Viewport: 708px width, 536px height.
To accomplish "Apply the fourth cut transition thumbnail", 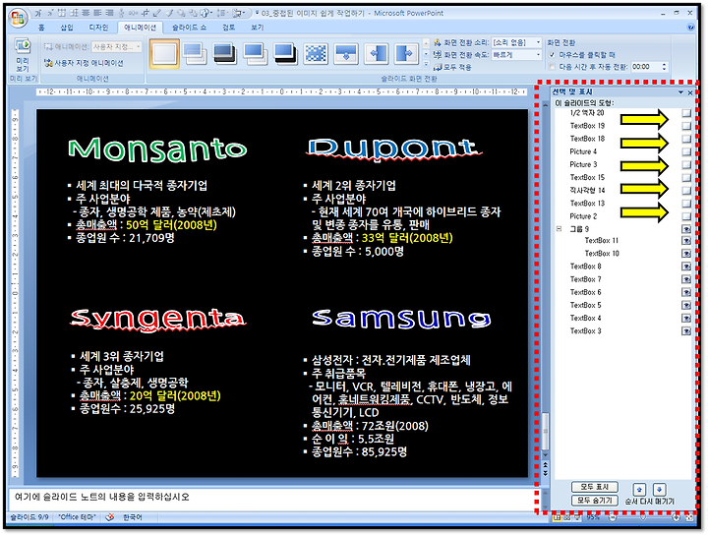I will pos(256,54).
